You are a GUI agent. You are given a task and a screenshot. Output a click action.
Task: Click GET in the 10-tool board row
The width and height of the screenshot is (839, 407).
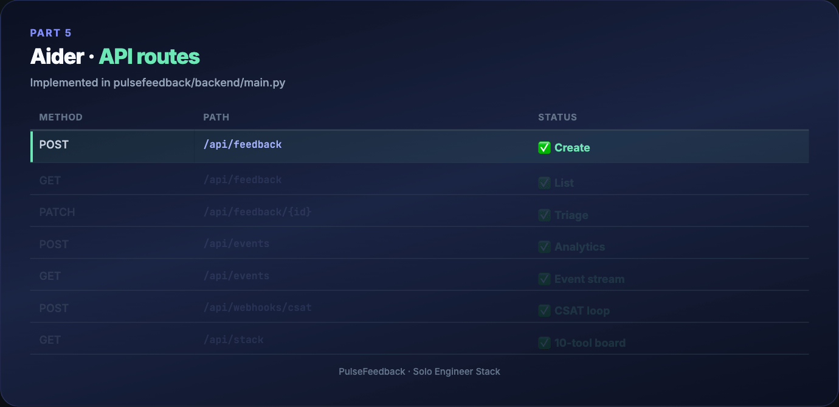tap(50, 340)
